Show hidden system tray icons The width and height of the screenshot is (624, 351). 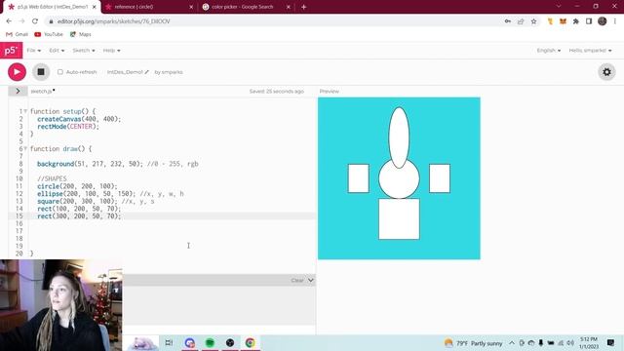coord(512,343)
